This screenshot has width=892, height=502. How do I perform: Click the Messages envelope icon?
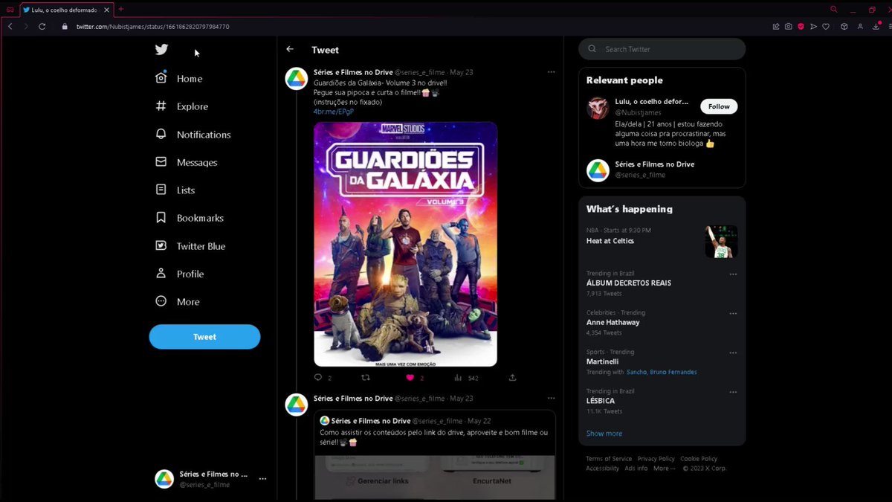pos(161,162)
